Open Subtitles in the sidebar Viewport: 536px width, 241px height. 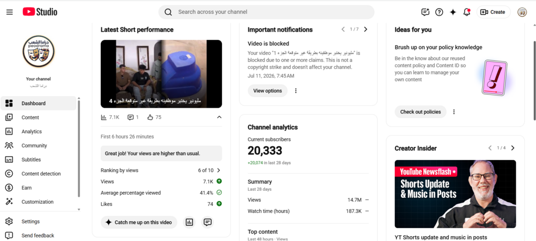pyautogui.click(x=38, y=159)
